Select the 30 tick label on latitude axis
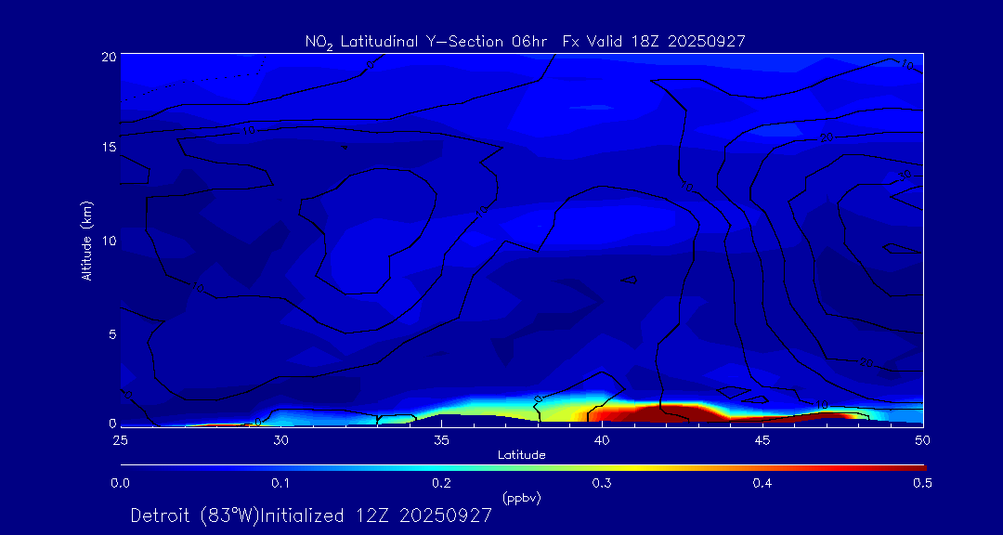The width and height of the screenshot is (1003, 535). pos(280,439)
